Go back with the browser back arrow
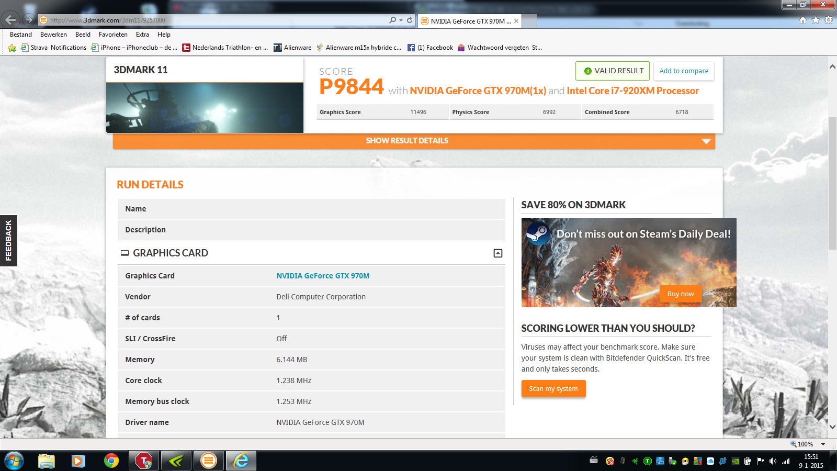Screen dimensions: 837x471 point(10,20)
